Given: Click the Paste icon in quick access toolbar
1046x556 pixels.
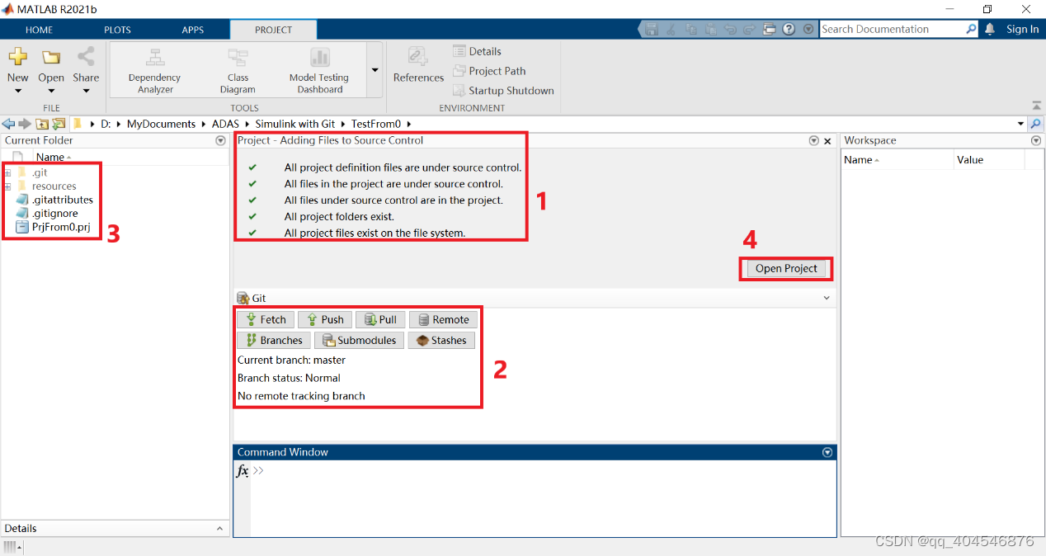Looking at the screenshot, I should (x=709, y=29).
